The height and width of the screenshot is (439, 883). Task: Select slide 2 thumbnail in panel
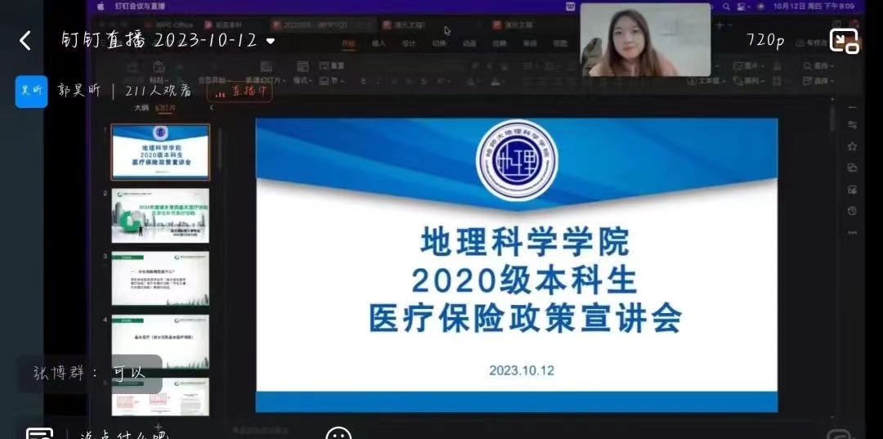(x=160, y=216)
